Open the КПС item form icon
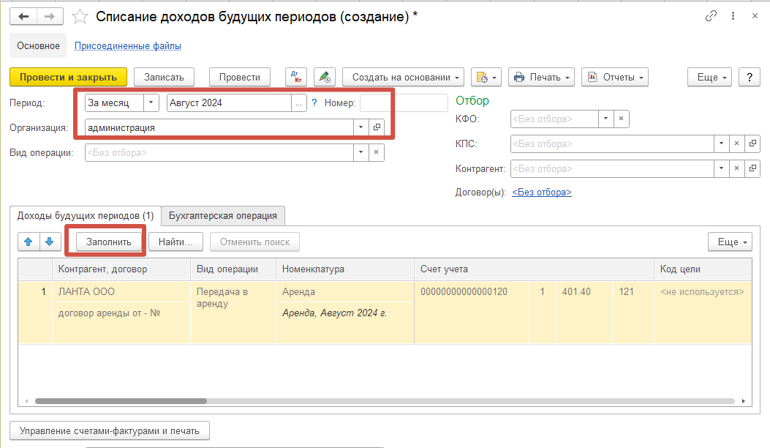The width and height of the screenshot is (770, 448). coord(752,143)
